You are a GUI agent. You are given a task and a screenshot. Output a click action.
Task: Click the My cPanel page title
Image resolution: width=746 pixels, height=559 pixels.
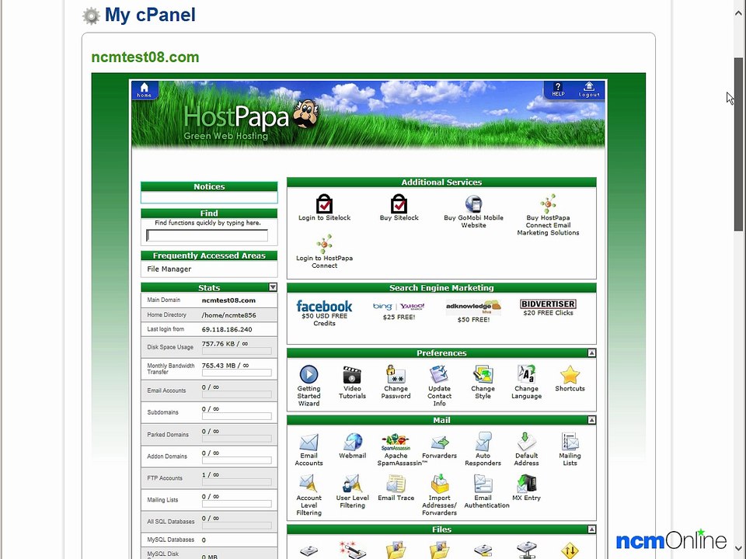tap(150, 15)
